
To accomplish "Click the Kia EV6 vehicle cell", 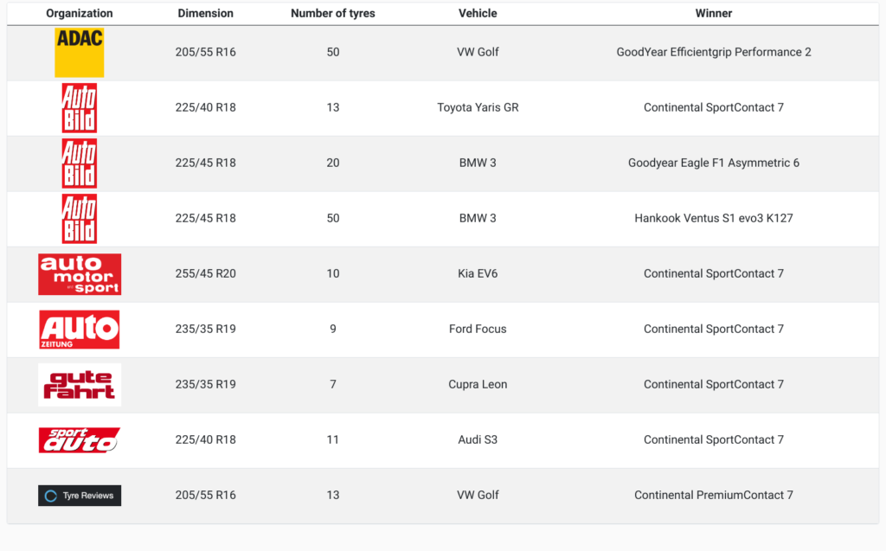I will (x=478, y=273).
